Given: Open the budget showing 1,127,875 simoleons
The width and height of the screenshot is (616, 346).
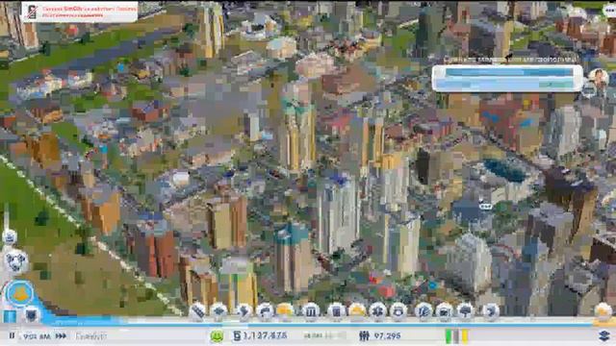Looking at the screenshot, I should coord(260,335).
